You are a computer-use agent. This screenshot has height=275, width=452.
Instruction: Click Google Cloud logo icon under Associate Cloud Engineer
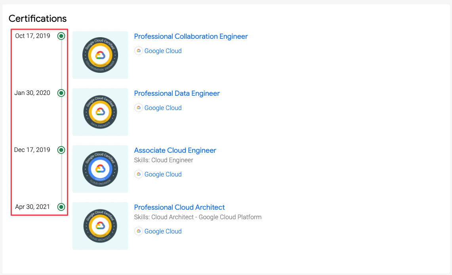point(139,174)
